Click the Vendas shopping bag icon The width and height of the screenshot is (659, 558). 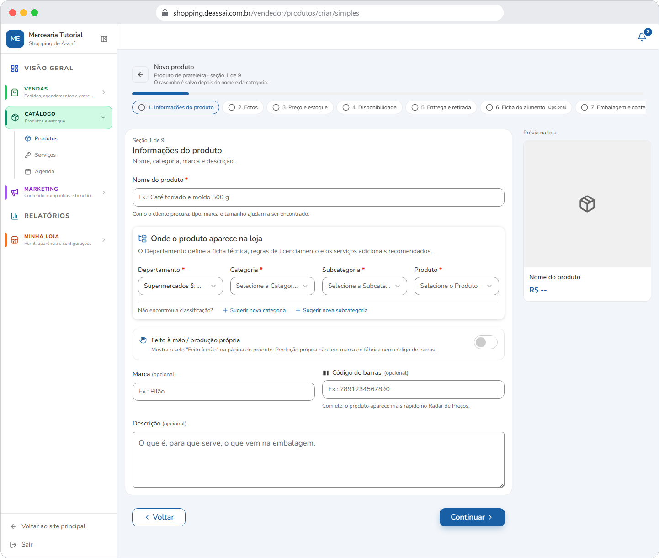(x=15, y=92)
